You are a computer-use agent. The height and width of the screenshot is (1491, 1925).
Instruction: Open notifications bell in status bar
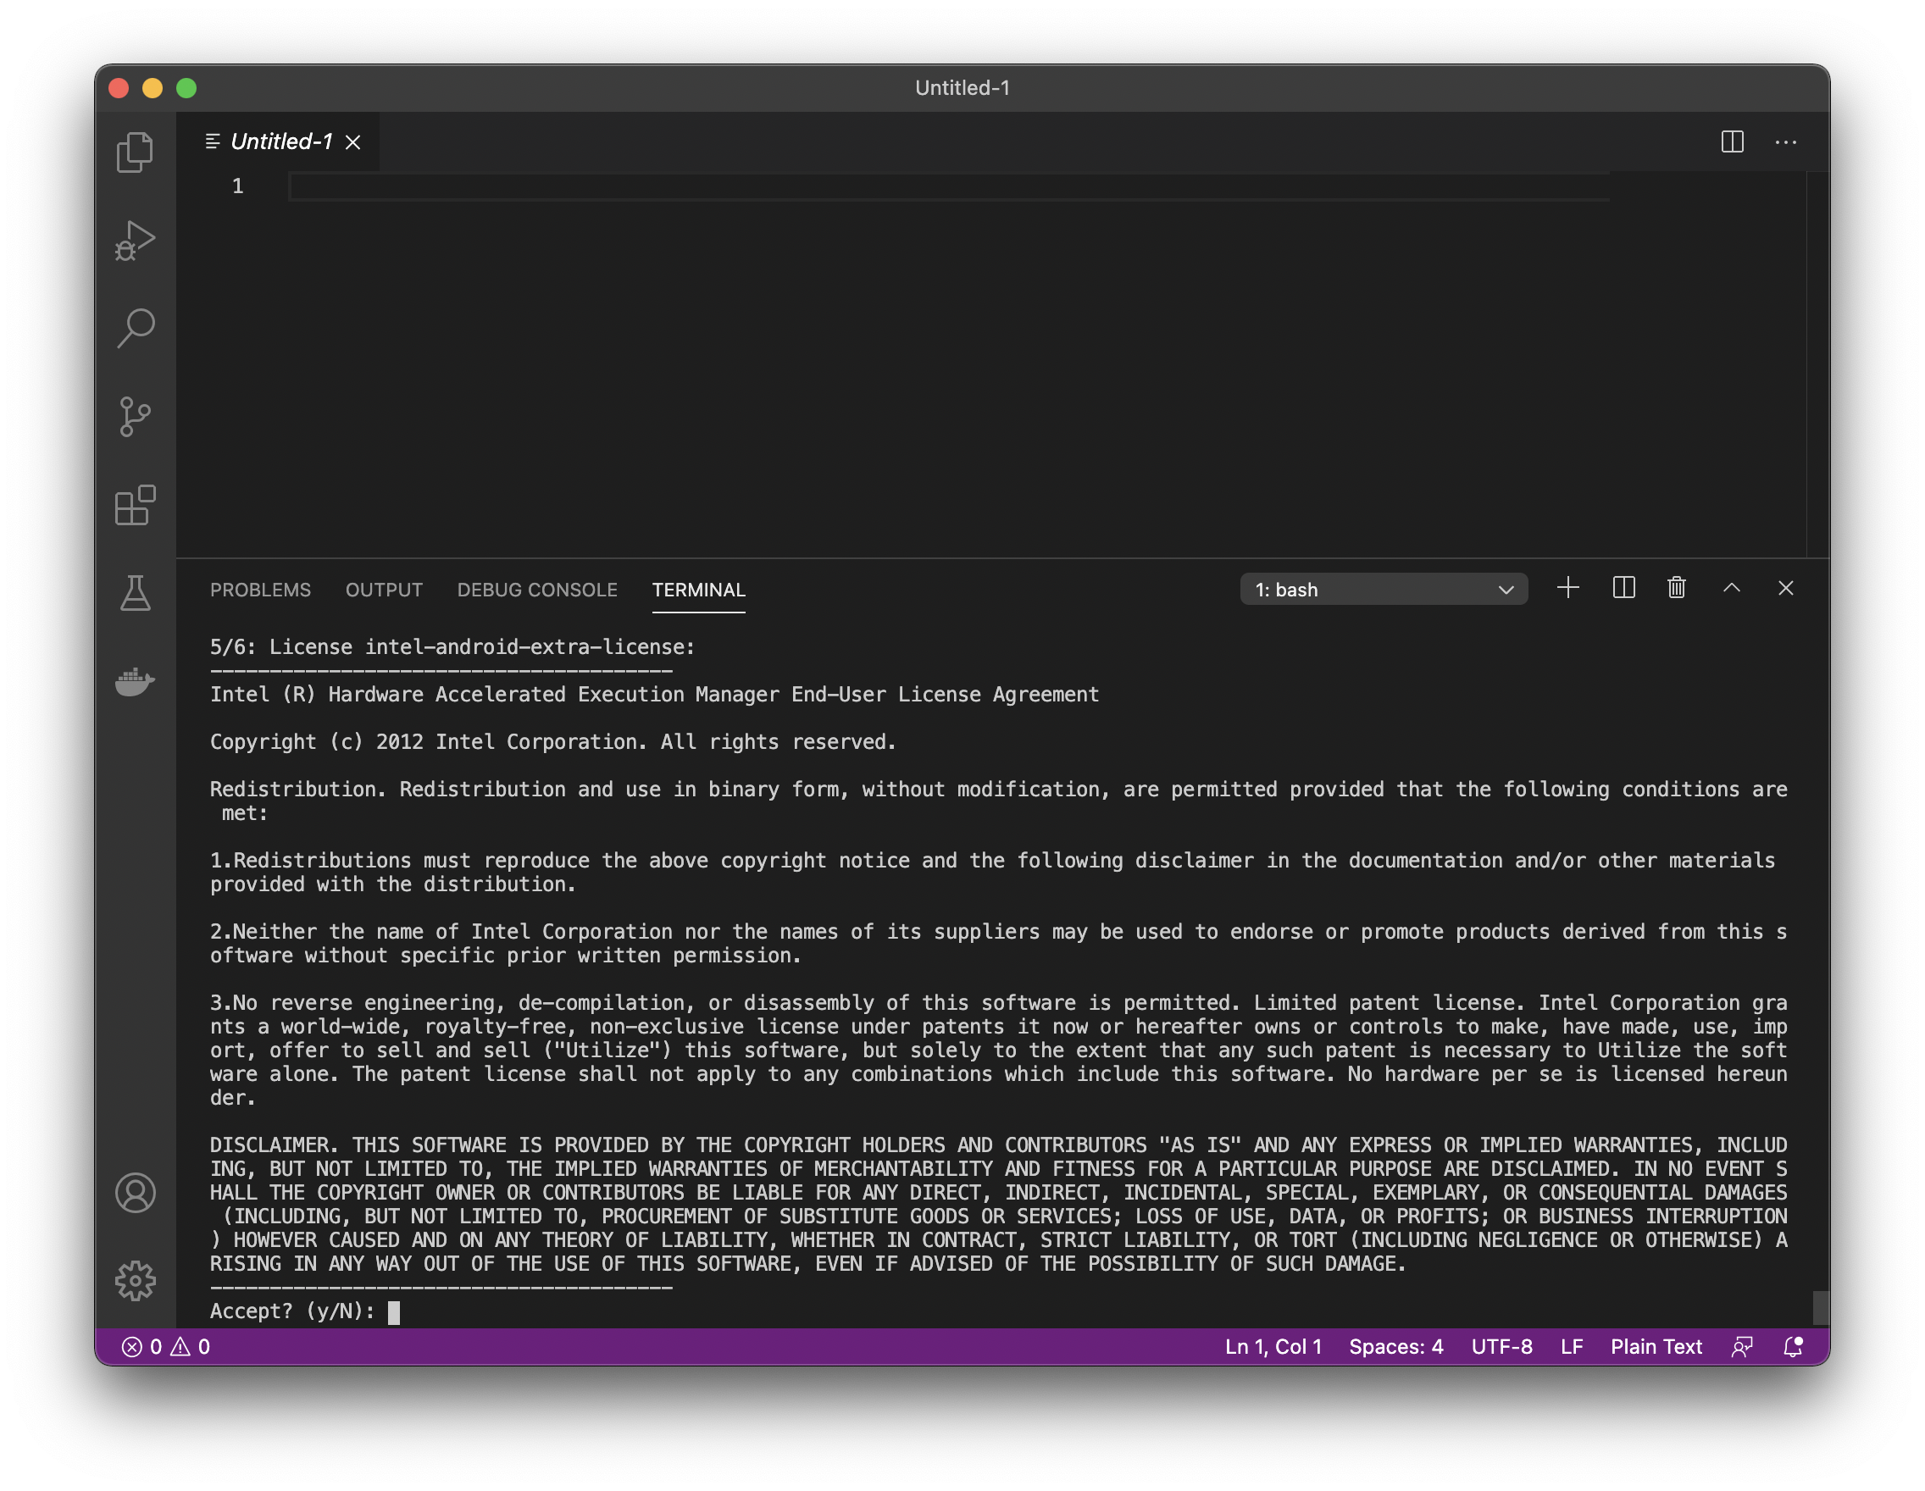(x=1793, y=1346)
